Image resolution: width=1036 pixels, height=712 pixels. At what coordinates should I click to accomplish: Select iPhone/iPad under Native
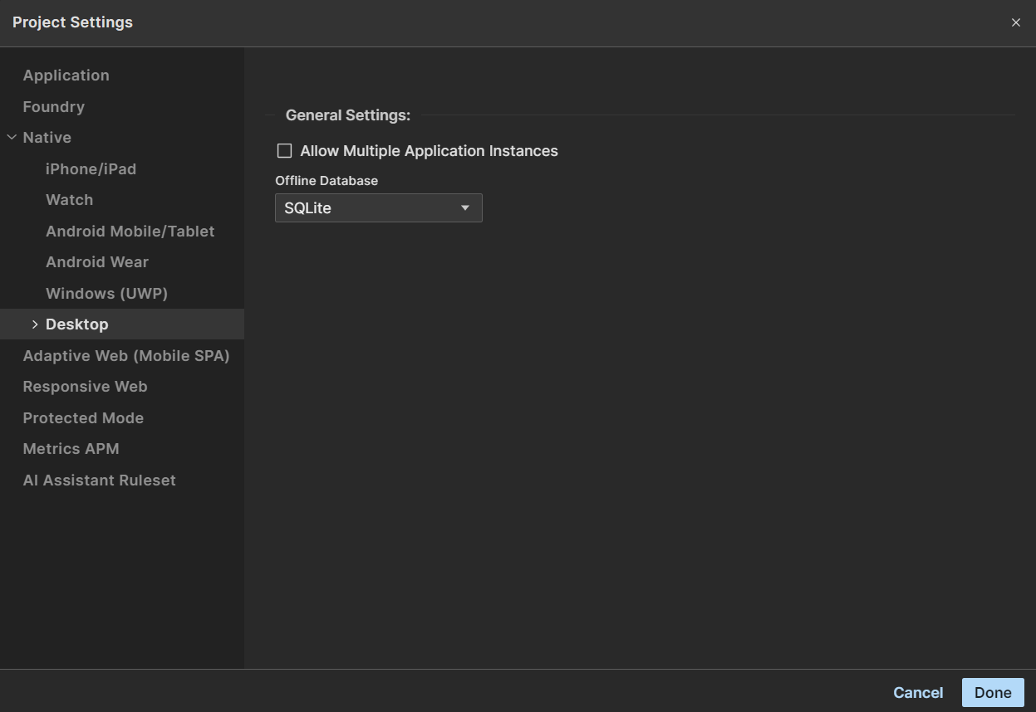[91, 169]
